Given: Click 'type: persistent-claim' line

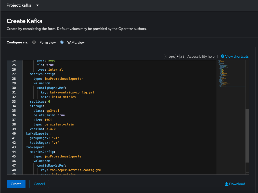Looking at the screenshot, I should click(x=54, y=124).
